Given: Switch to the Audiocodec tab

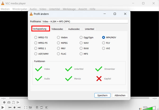Looking at the screenshot, I should 74,29.
